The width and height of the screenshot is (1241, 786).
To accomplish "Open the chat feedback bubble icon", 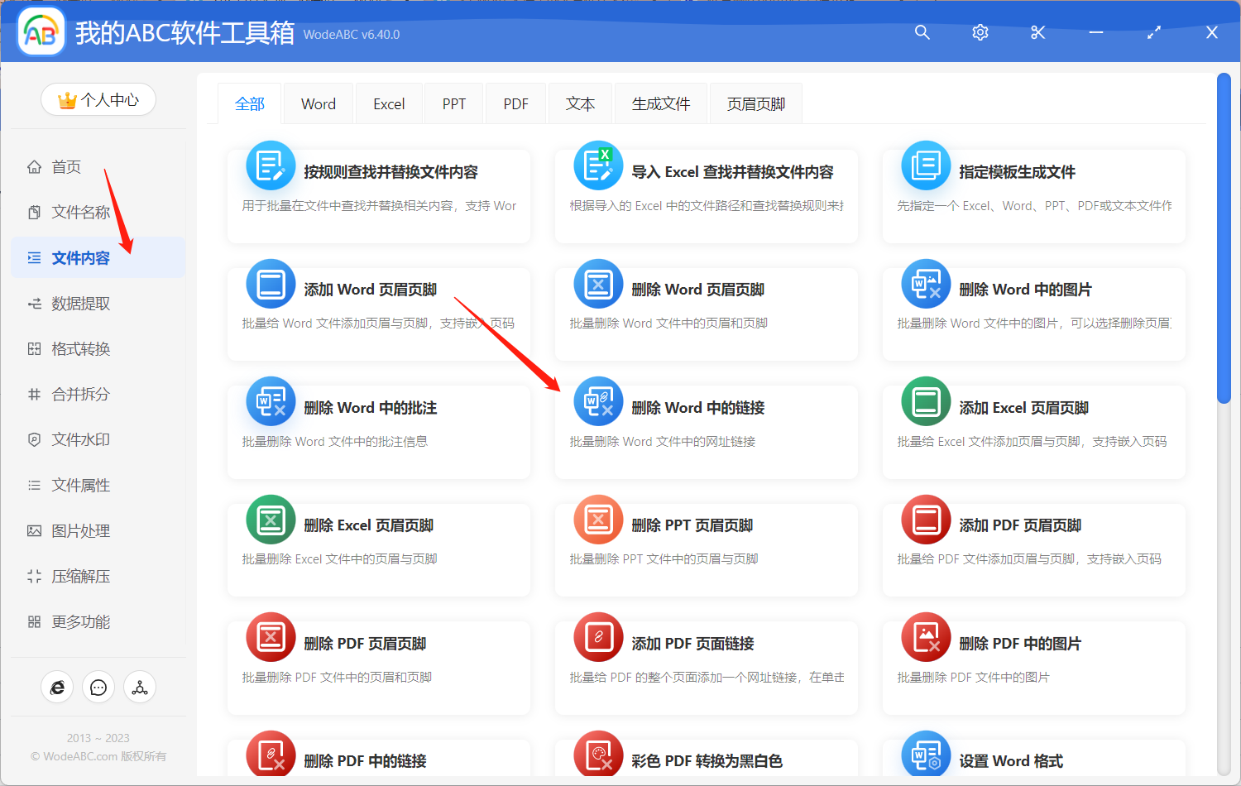I will click(98, 687).
